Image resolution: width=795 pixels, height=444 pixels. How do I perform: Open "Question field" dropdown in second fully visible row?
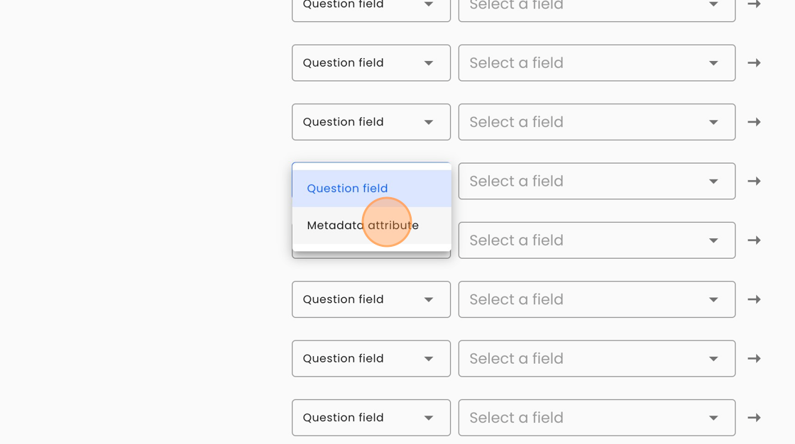tap(371, 122)
